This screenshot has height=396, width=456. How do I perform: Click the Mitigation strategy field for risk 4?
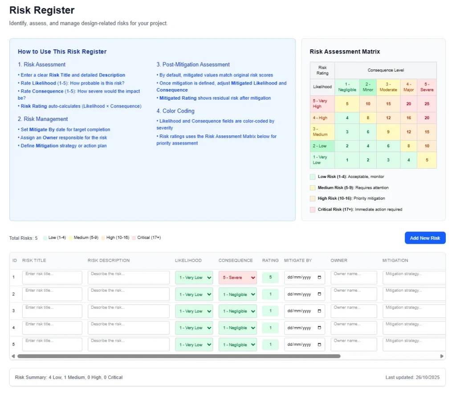click(x=413, y=327)
